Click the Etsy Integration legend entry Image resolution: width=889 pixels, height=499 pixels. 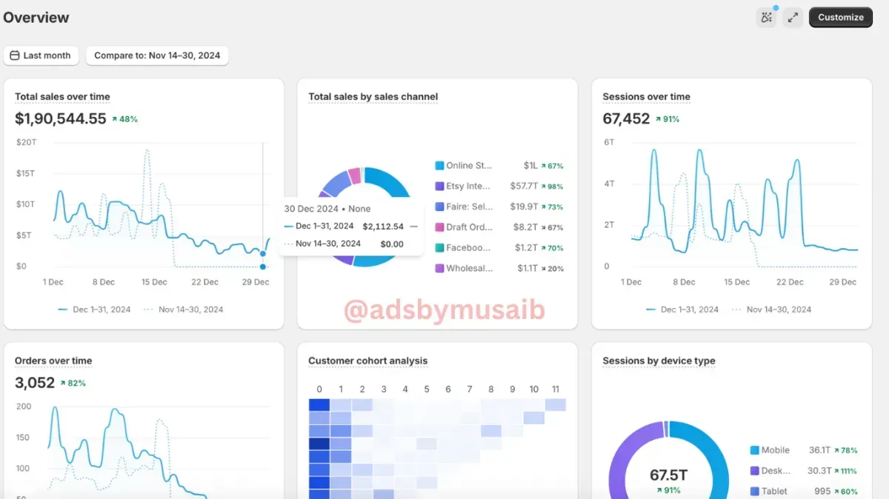pos(499,187)
